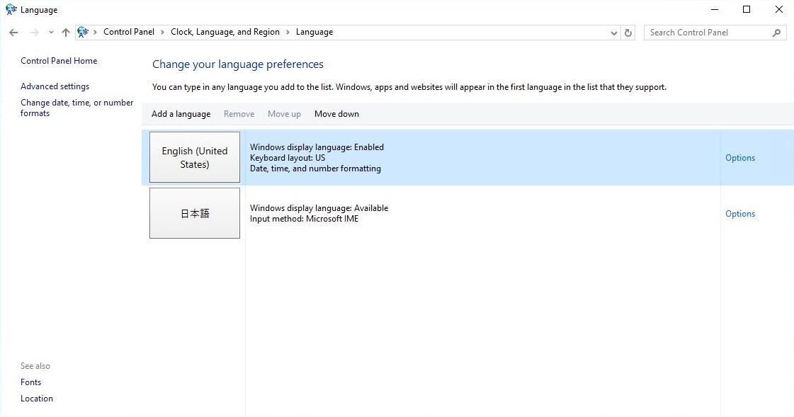The height and width of the screenshot is (417, 794).
Task: Open Control Panel breadcrumb
Action: click(129, 32)
